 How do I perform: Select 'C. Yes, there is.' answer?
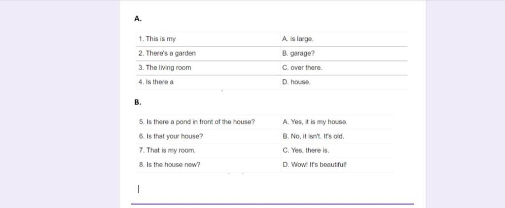point(306,150)
